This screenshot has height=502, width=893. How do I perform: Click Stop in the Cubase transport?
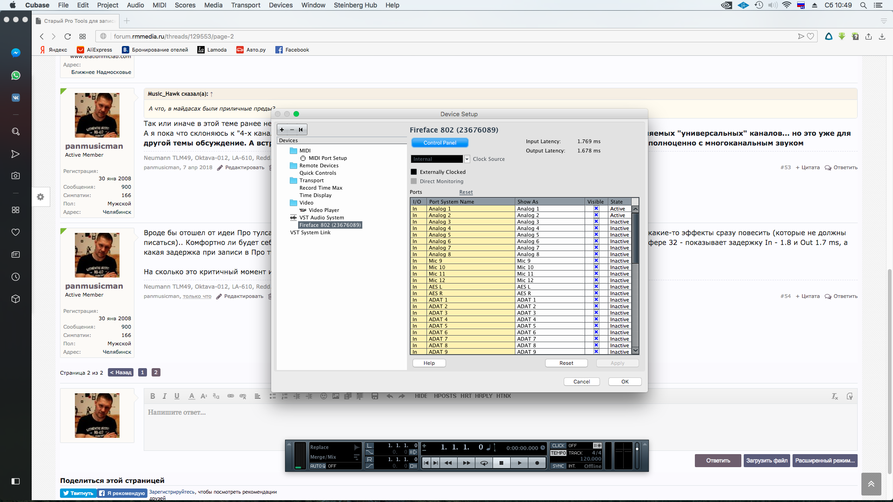tap(501, 463)
